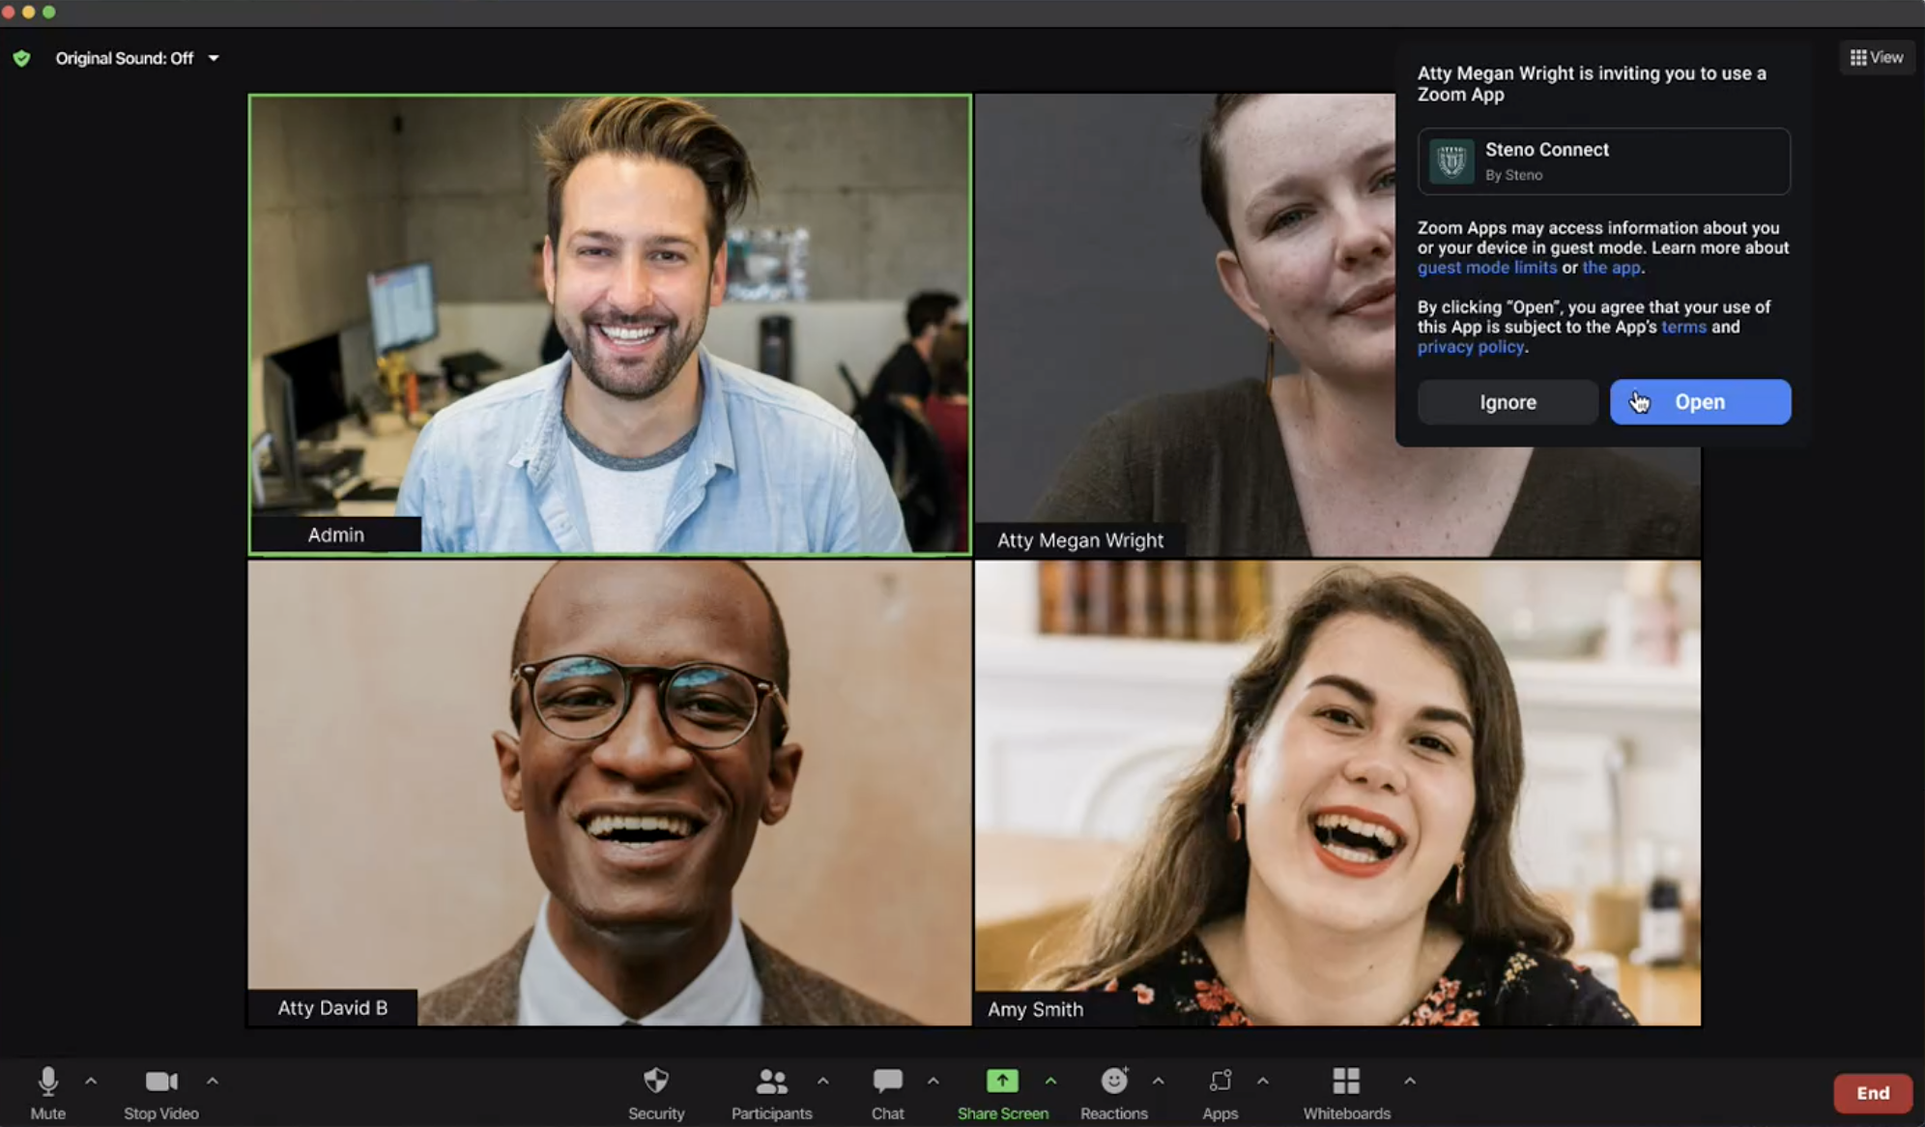Expand Participants options caret
1925x1127 pixels.
pyautogui.click(x=823, y=1081)
